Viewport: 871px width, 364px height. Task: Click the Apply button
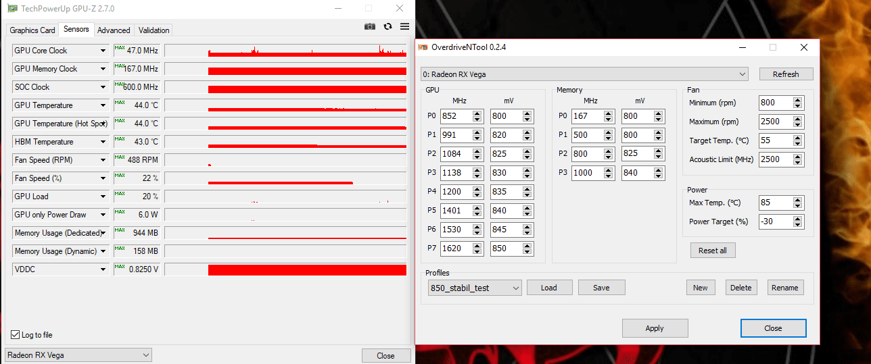click(655, 328)
